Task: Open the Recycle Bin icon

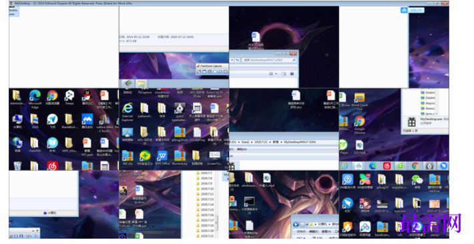Action: tap(17, 166)
